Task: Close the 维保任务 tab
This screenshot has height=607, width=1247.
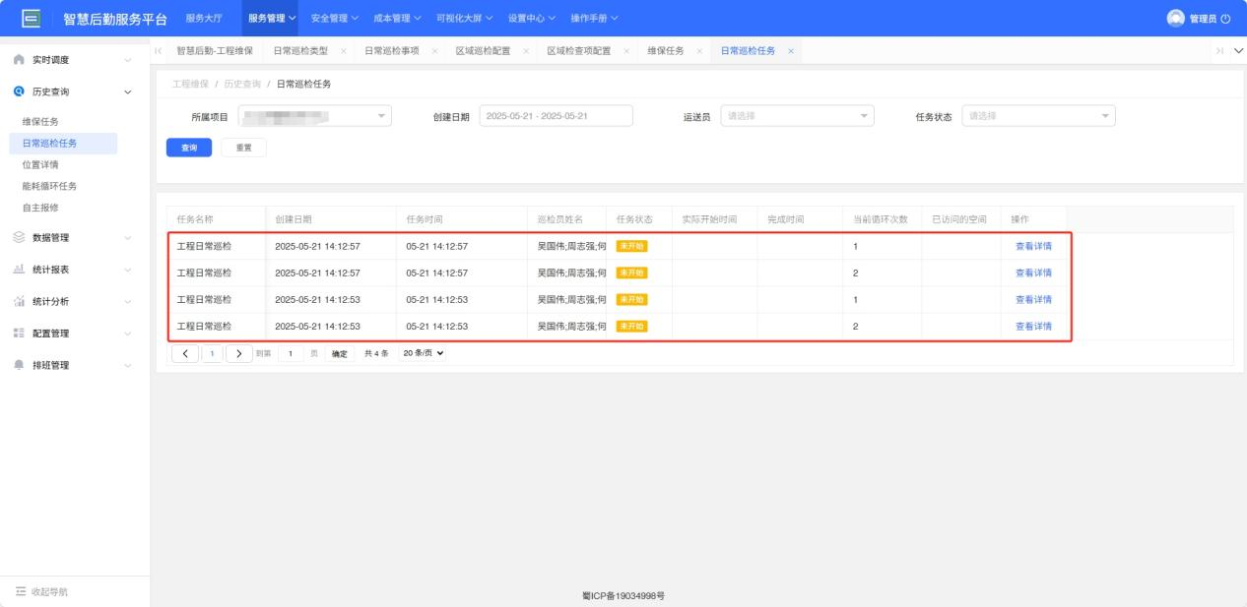Action: click(699, 51)
